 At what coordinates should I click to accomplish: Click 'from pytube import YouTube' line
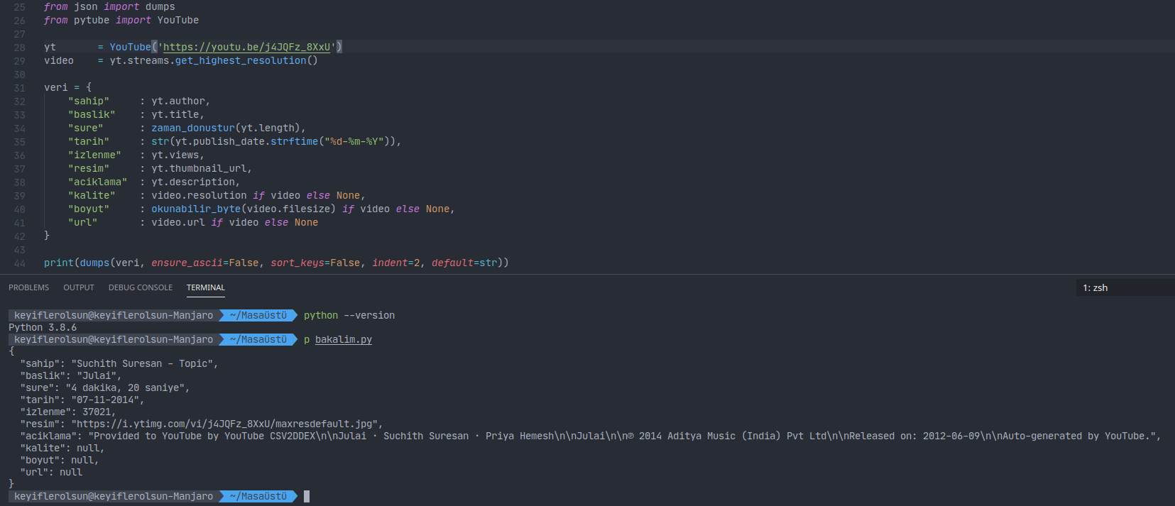coord(121,20)
